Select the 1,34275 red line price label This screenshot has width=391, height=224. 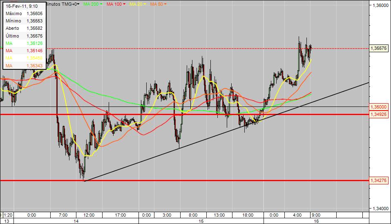pos(378,180)
